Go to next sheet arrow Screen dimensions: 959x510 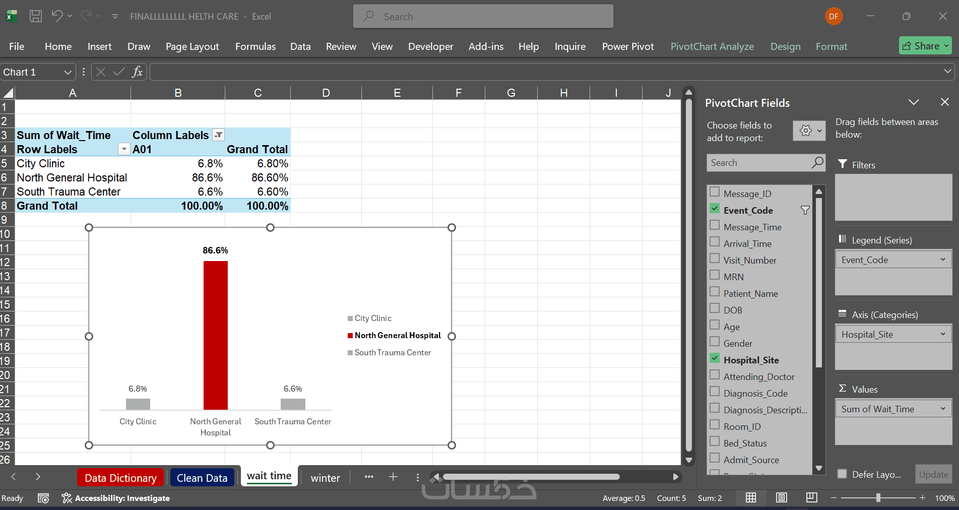[38, 477]
